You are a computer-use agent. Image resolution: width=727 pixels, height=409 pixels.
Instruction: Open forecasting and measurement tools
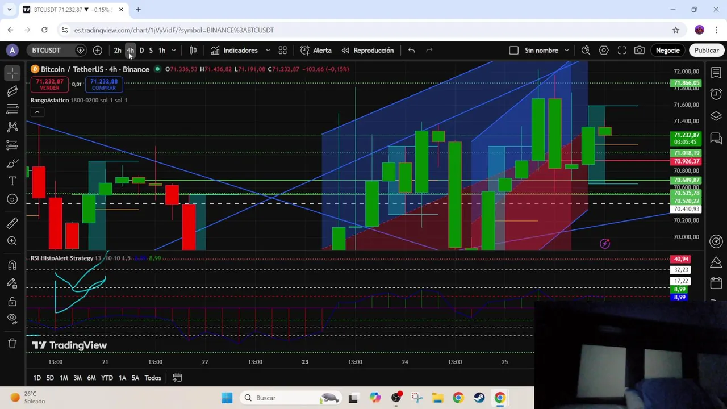12,145
